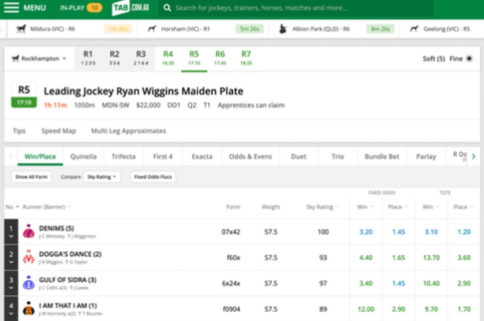The height and width of the screenshot is (321, 484).
Task: Select race R6 at 17:45
Action: [x=220, y=58]
